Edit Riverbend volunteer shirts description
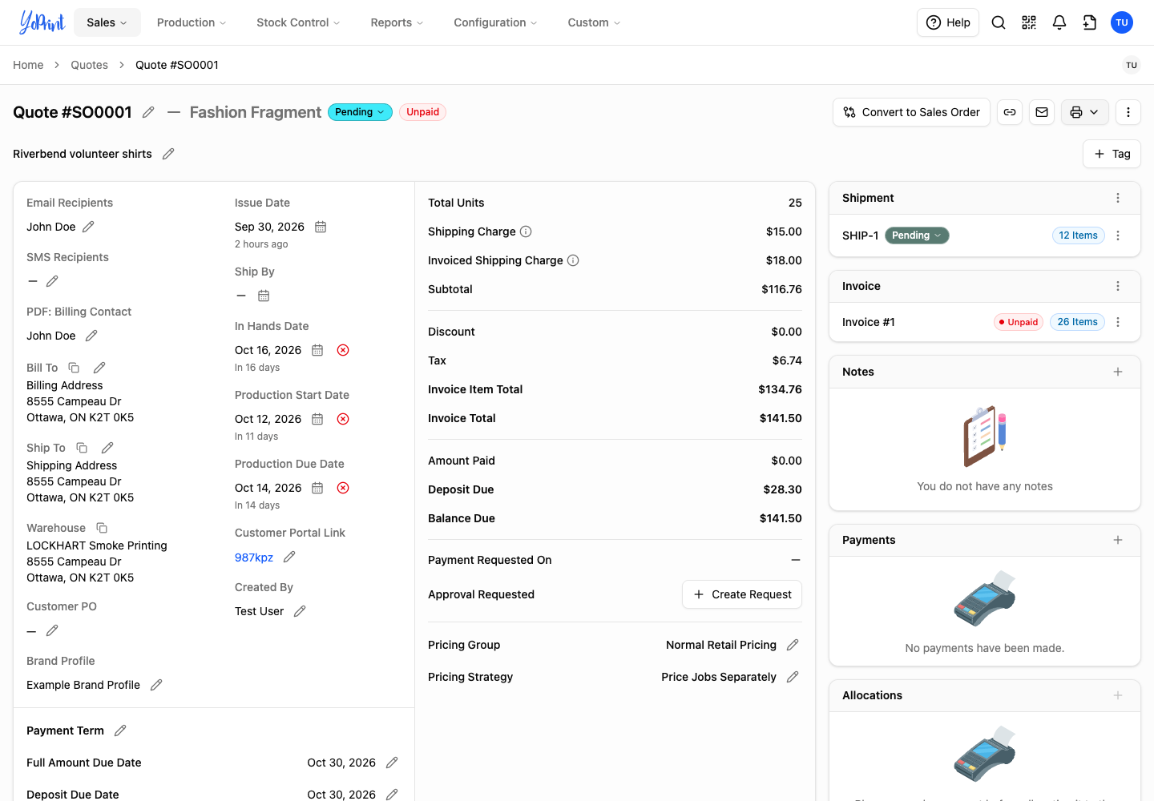 (x=168, y=154)
